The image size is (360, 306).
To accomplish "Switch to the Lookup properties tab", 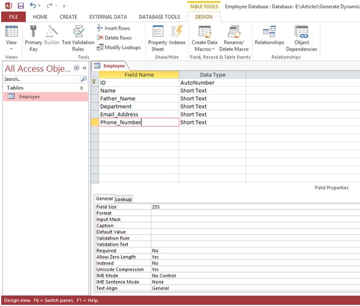I will click(123, 199).
